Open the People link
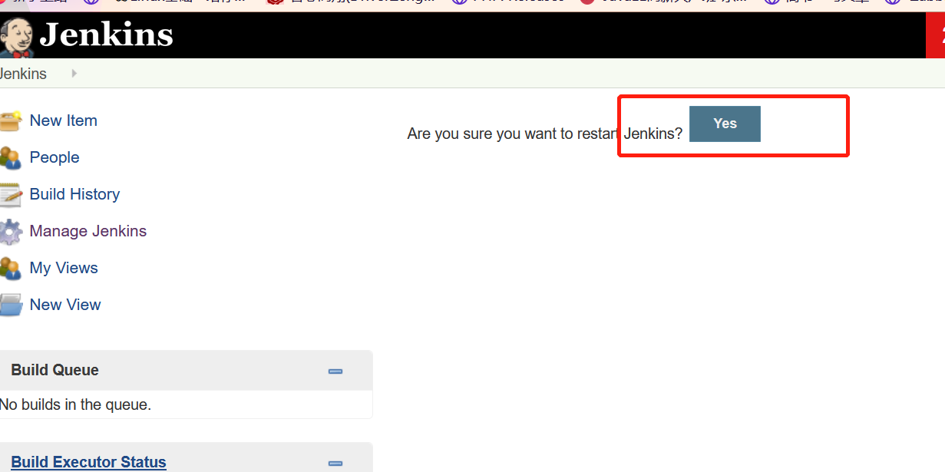Image resolution: width=945 pixels, height=472 pixels. point(55,157)
